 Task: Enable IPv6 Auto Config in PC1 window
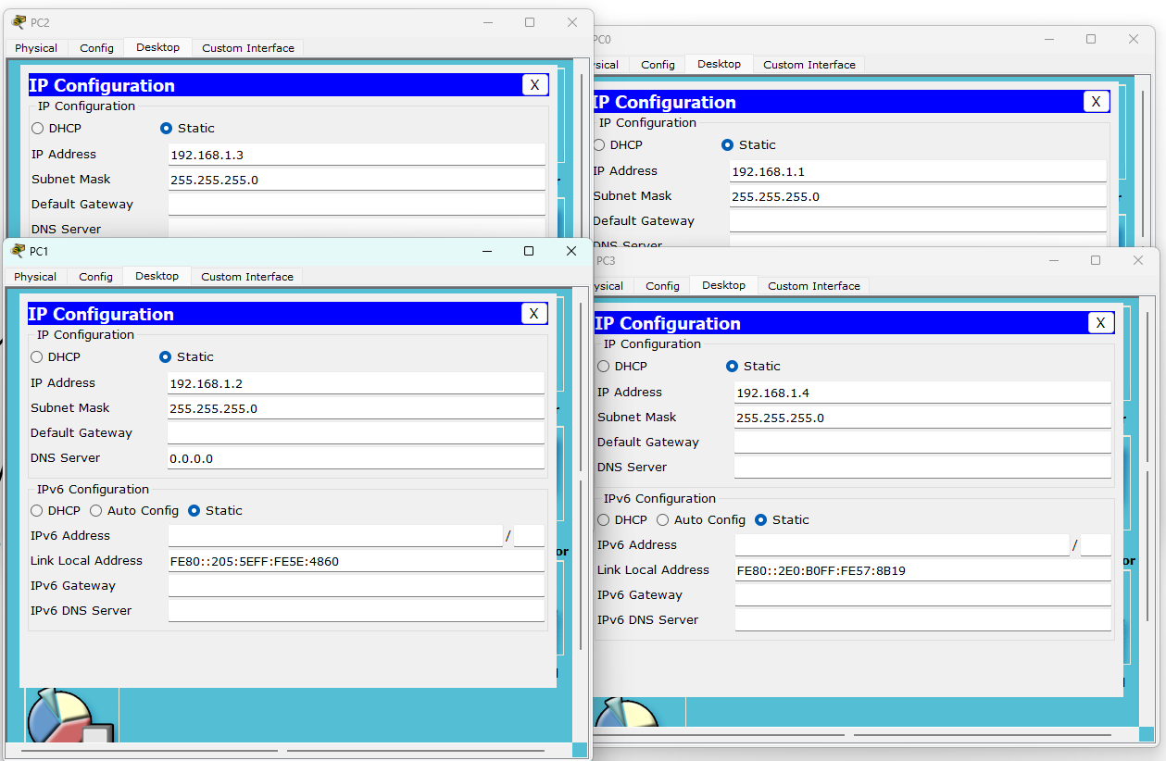[x=96, y=511]
